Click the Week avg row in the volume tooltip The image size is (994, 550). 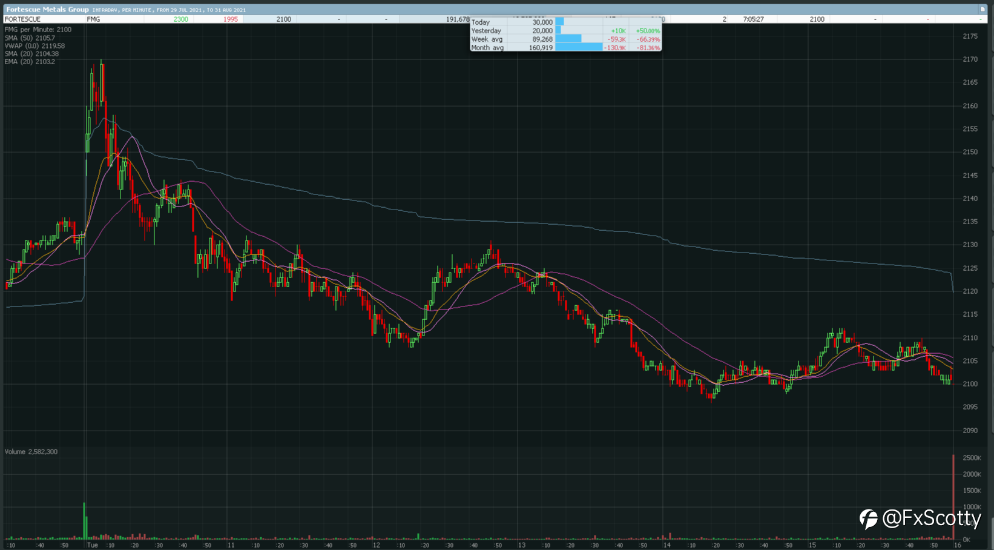tap(565, 39)
